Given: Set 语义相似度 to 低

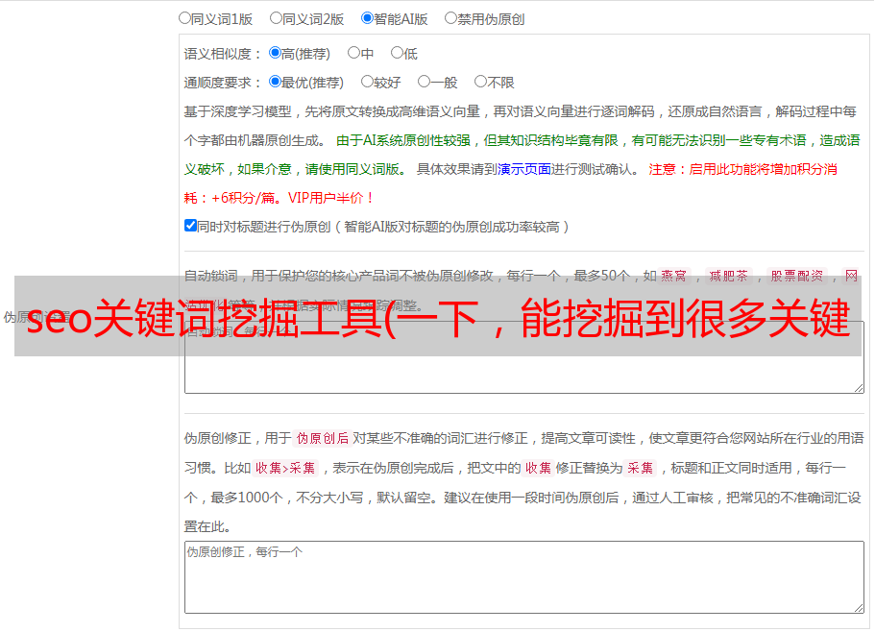Looking at the screenshot, I should [397, 53].
